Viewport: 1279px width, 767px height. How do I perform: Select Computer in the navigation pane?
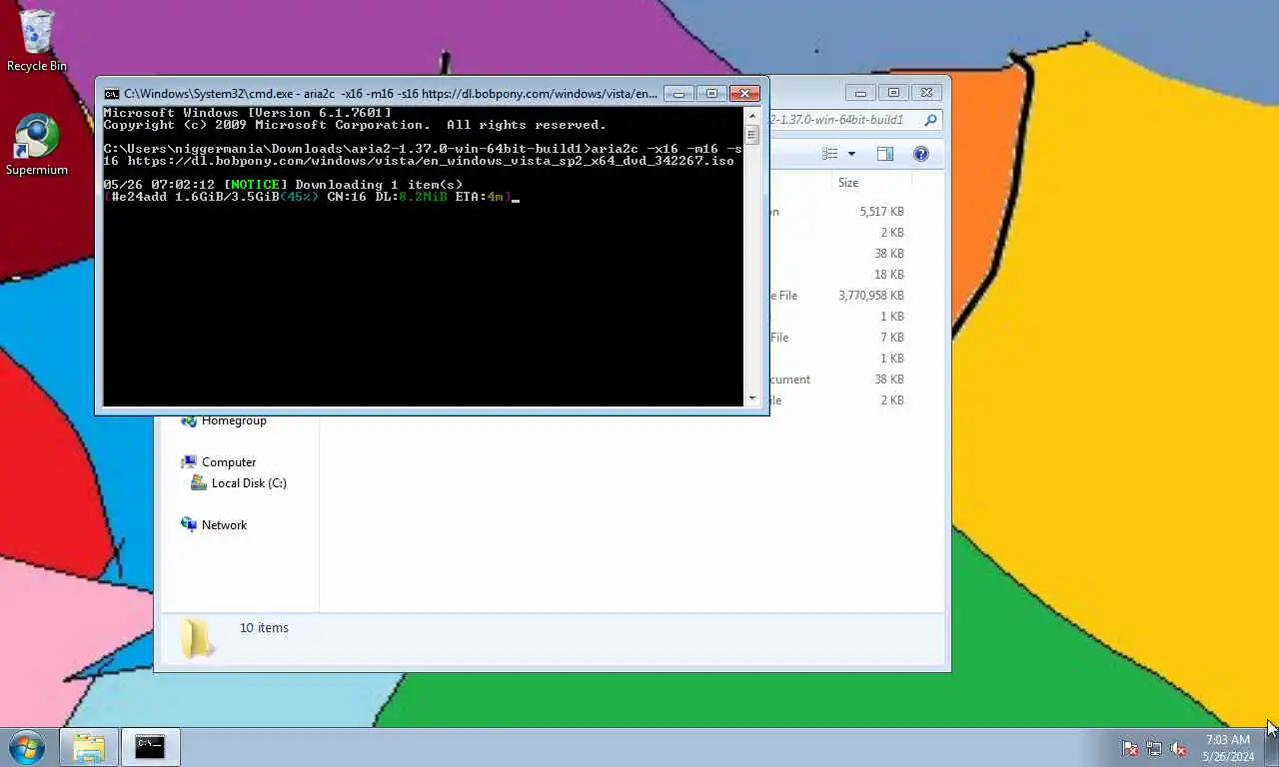pos(229,462)
